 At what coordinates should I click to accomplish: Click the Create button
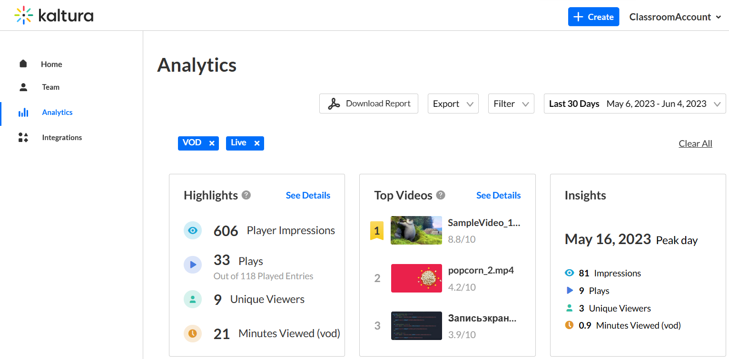(593, 17)
